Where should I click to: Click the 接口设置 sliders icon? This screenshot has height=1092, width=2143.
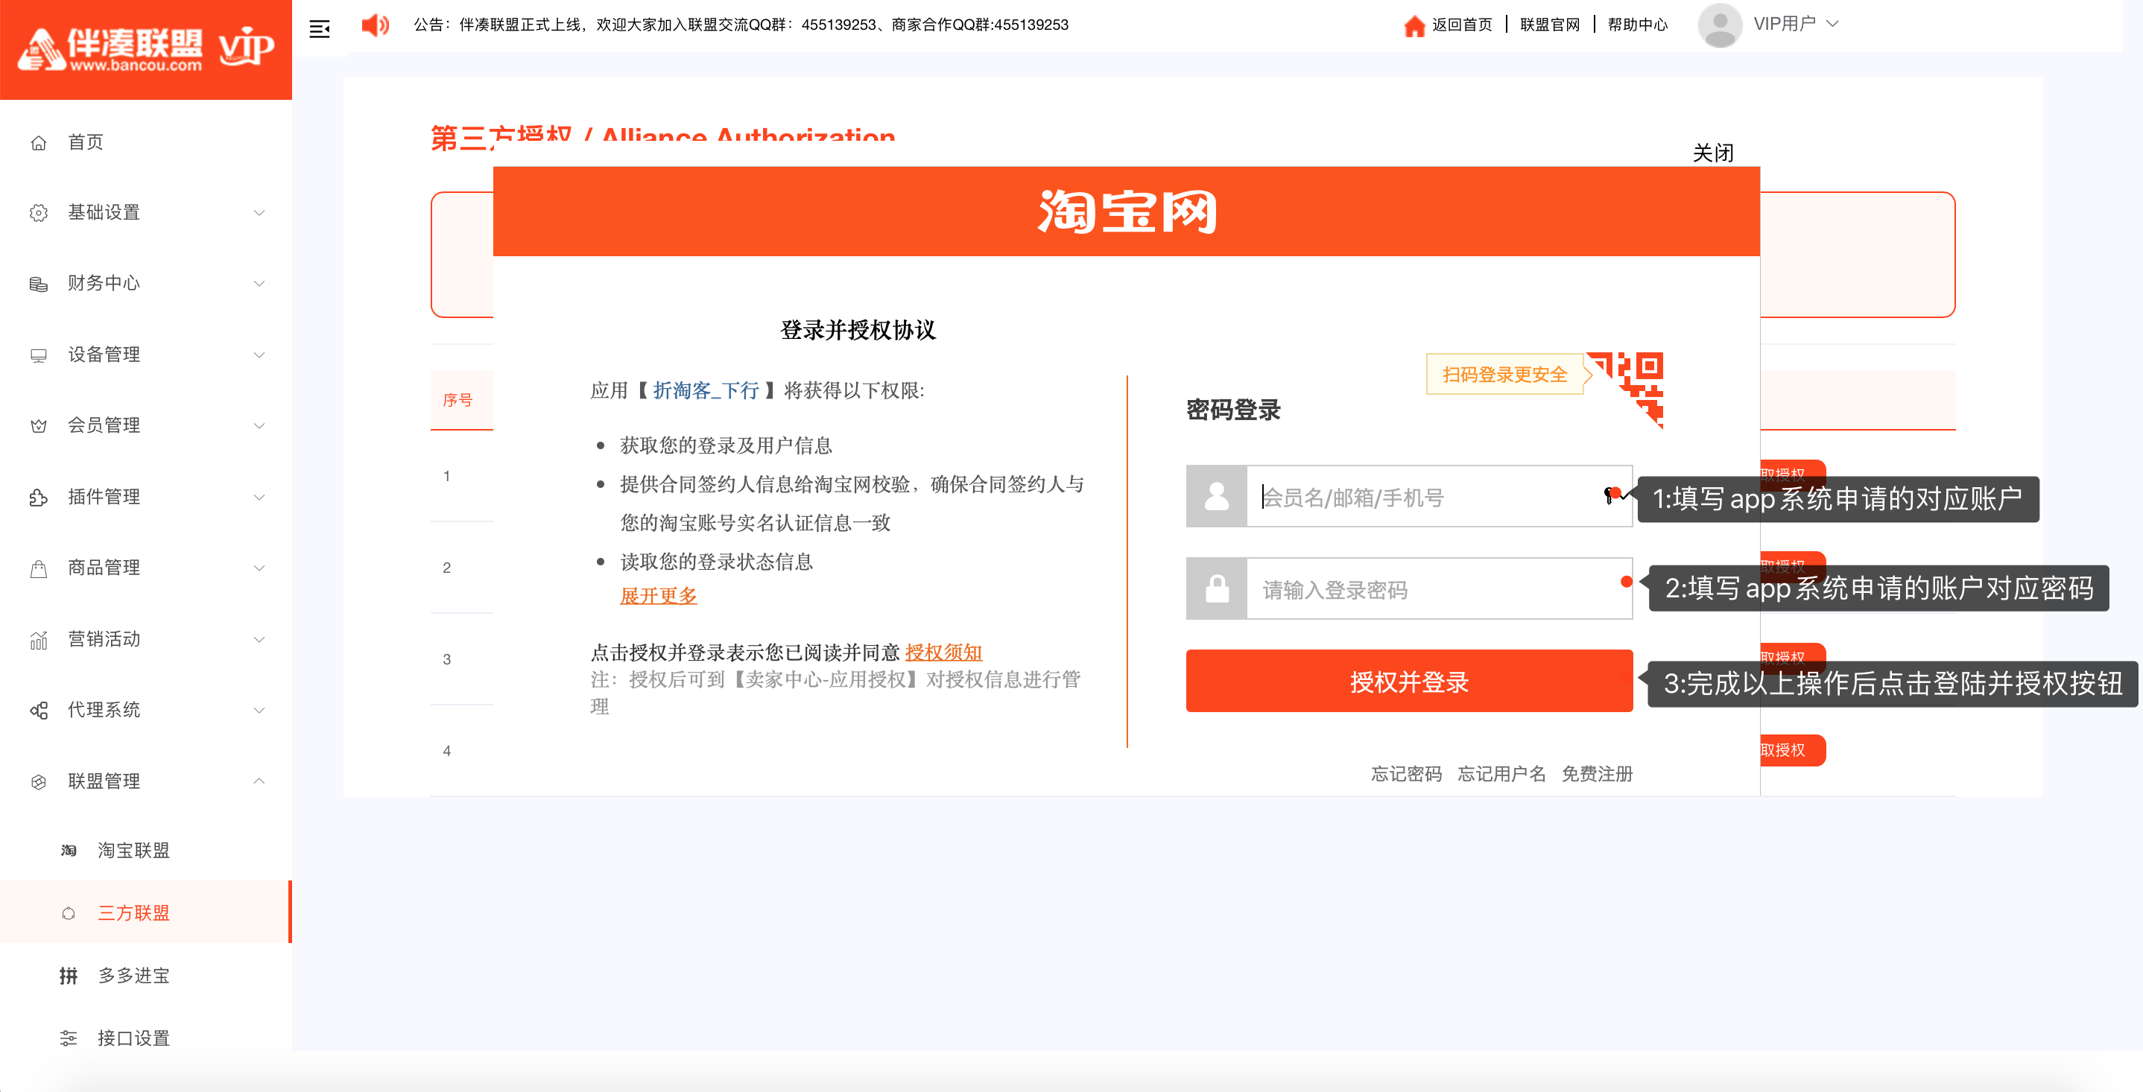coord(69,1038)
